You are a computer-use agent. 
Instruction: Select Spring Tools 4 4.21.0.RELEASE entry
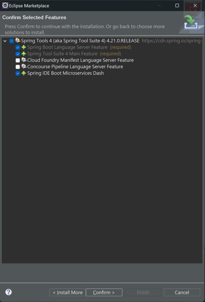click(x=80, y=41)
